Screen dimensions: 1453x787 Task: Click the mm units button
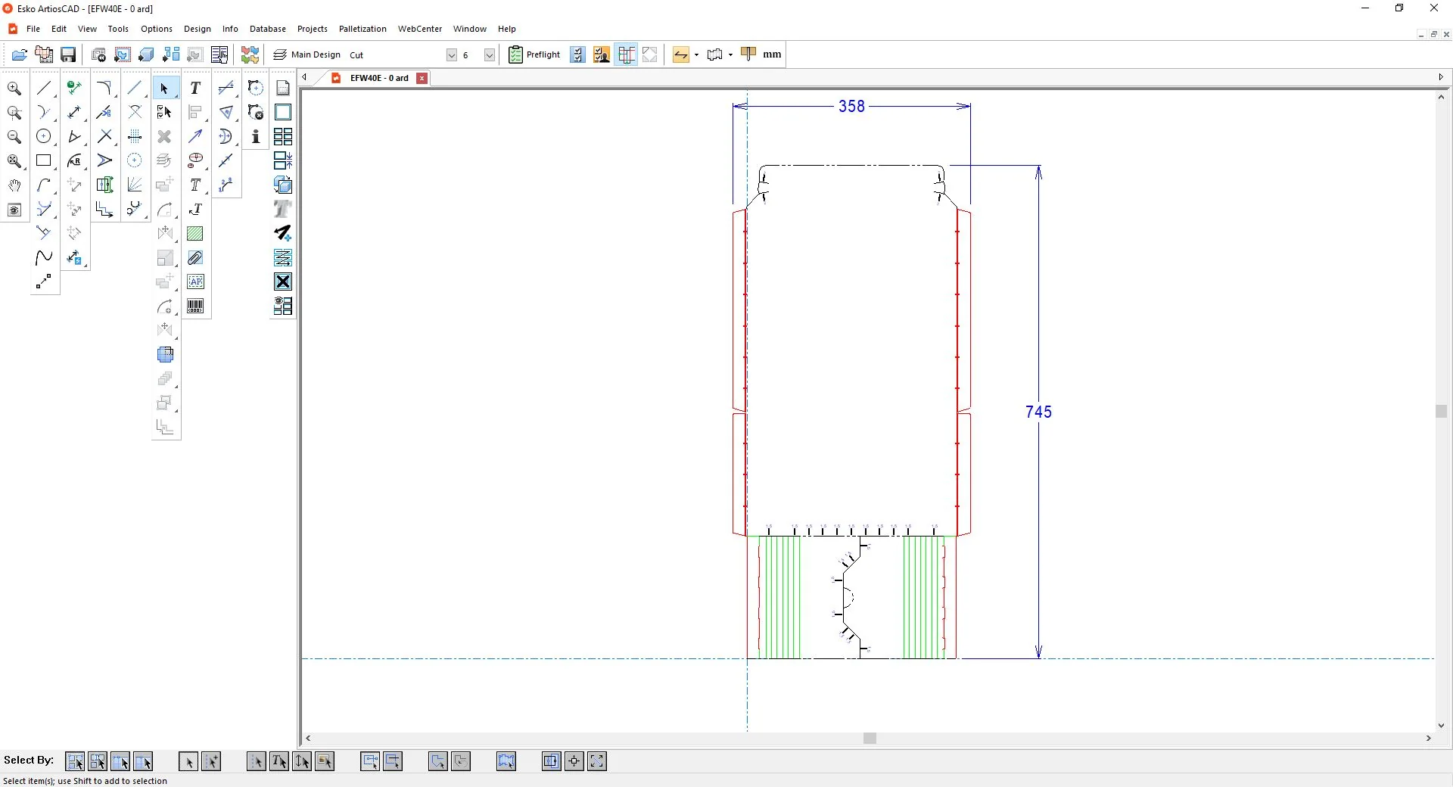coord(772,54)
